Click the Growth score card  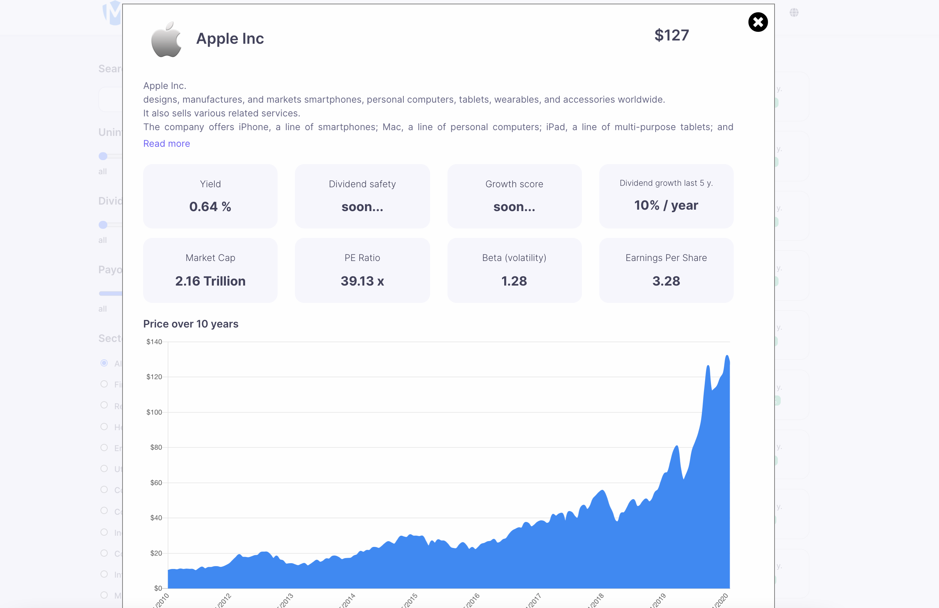(x=514, y=196)
